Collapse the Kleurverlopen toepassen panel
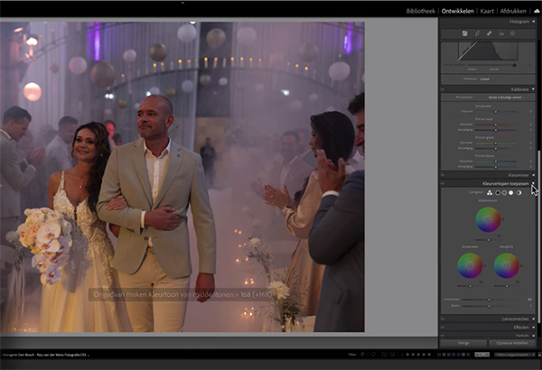542x370 pixels. (533, 183)
